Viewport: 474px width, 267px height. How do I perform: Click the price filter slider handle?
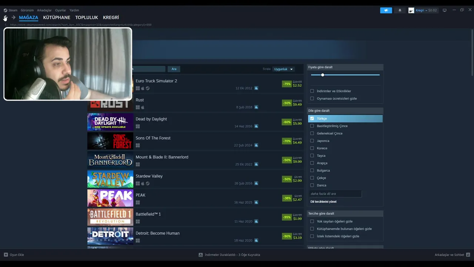pyautogui.click(x=323, y=75)
